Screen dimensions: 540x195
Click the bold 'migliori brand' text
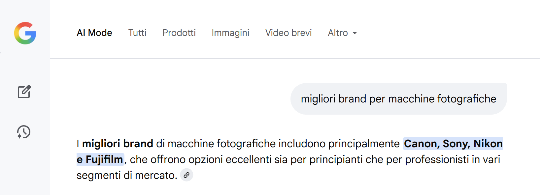tap(118, 144)
